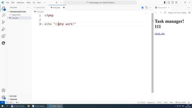Click the Run PHP file icon in editor toolbar
192x108 pixels.
pyautogui.click(x=143, y=7)
